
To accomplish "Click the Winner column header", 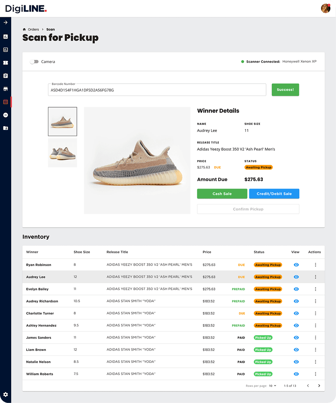I will (32, 252).
